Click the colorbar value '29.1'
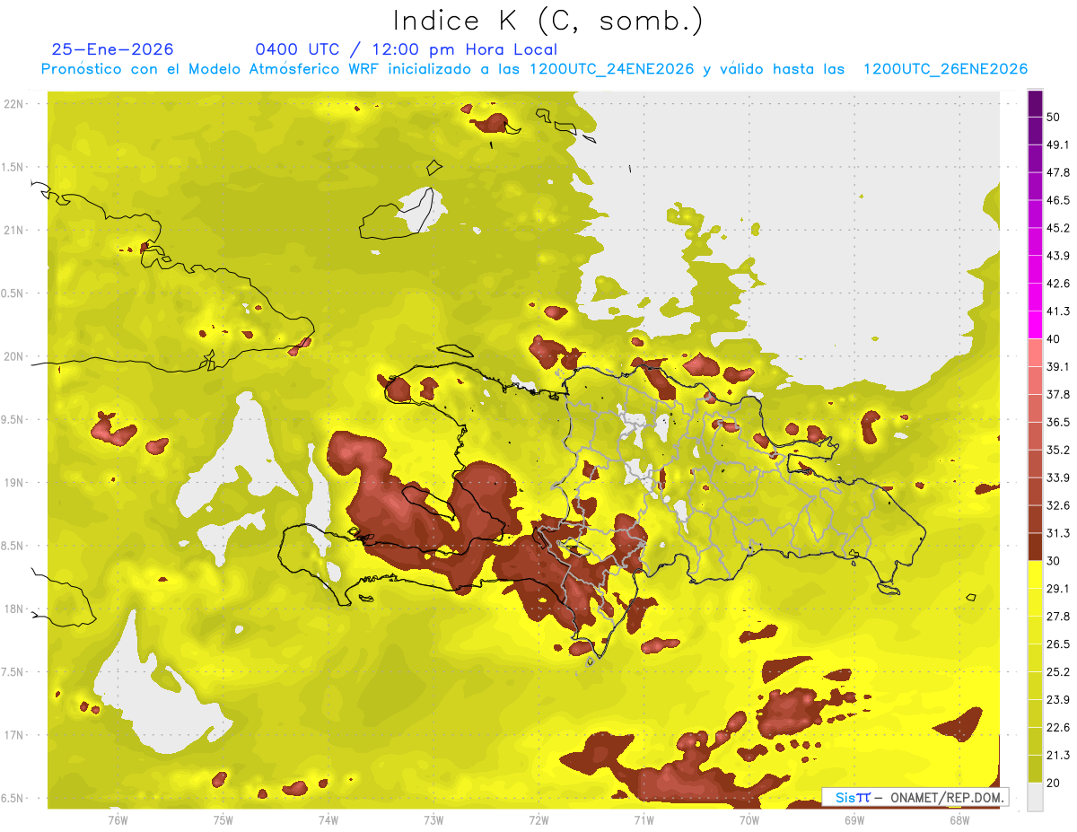 [x=1057, y=589]
